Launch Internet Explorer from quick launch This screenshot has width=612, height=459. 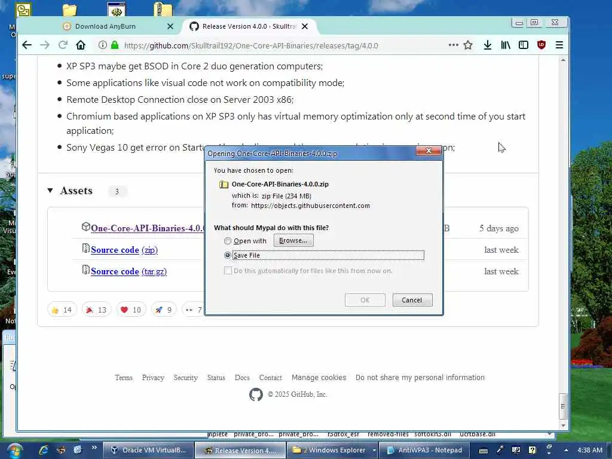pos(43,450)
